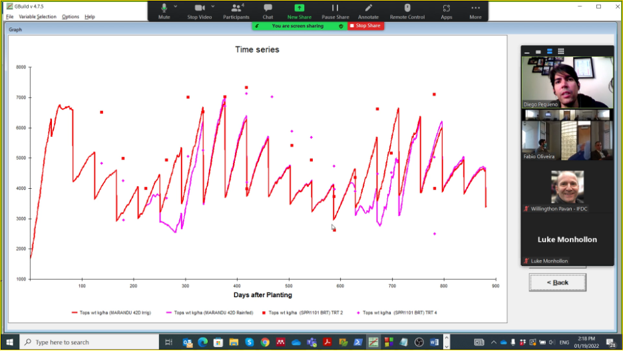Open the notification center
This screenshot has height=351, width=623.
coord(611,342)
